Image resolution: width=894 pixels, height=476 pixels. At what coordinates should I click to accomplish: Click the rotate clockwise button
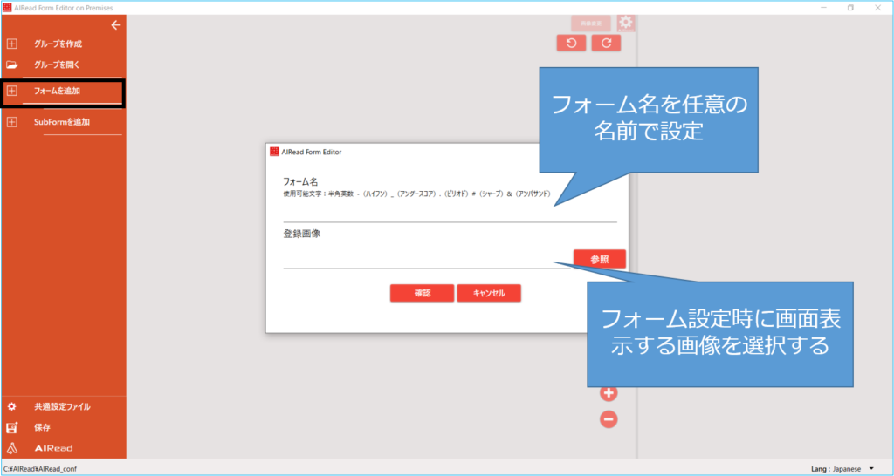click(606, 43)
